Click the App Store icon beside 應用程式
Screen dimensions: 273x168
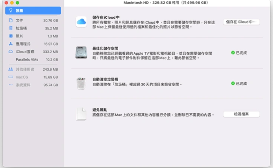pos(11,44)
